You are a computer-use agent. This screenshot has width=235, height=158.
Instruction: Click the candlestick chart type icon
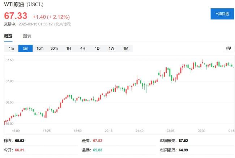[228, 48]
